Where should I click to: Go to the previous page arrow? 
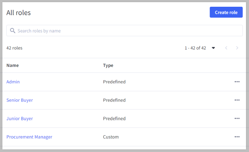click(226, 48)
